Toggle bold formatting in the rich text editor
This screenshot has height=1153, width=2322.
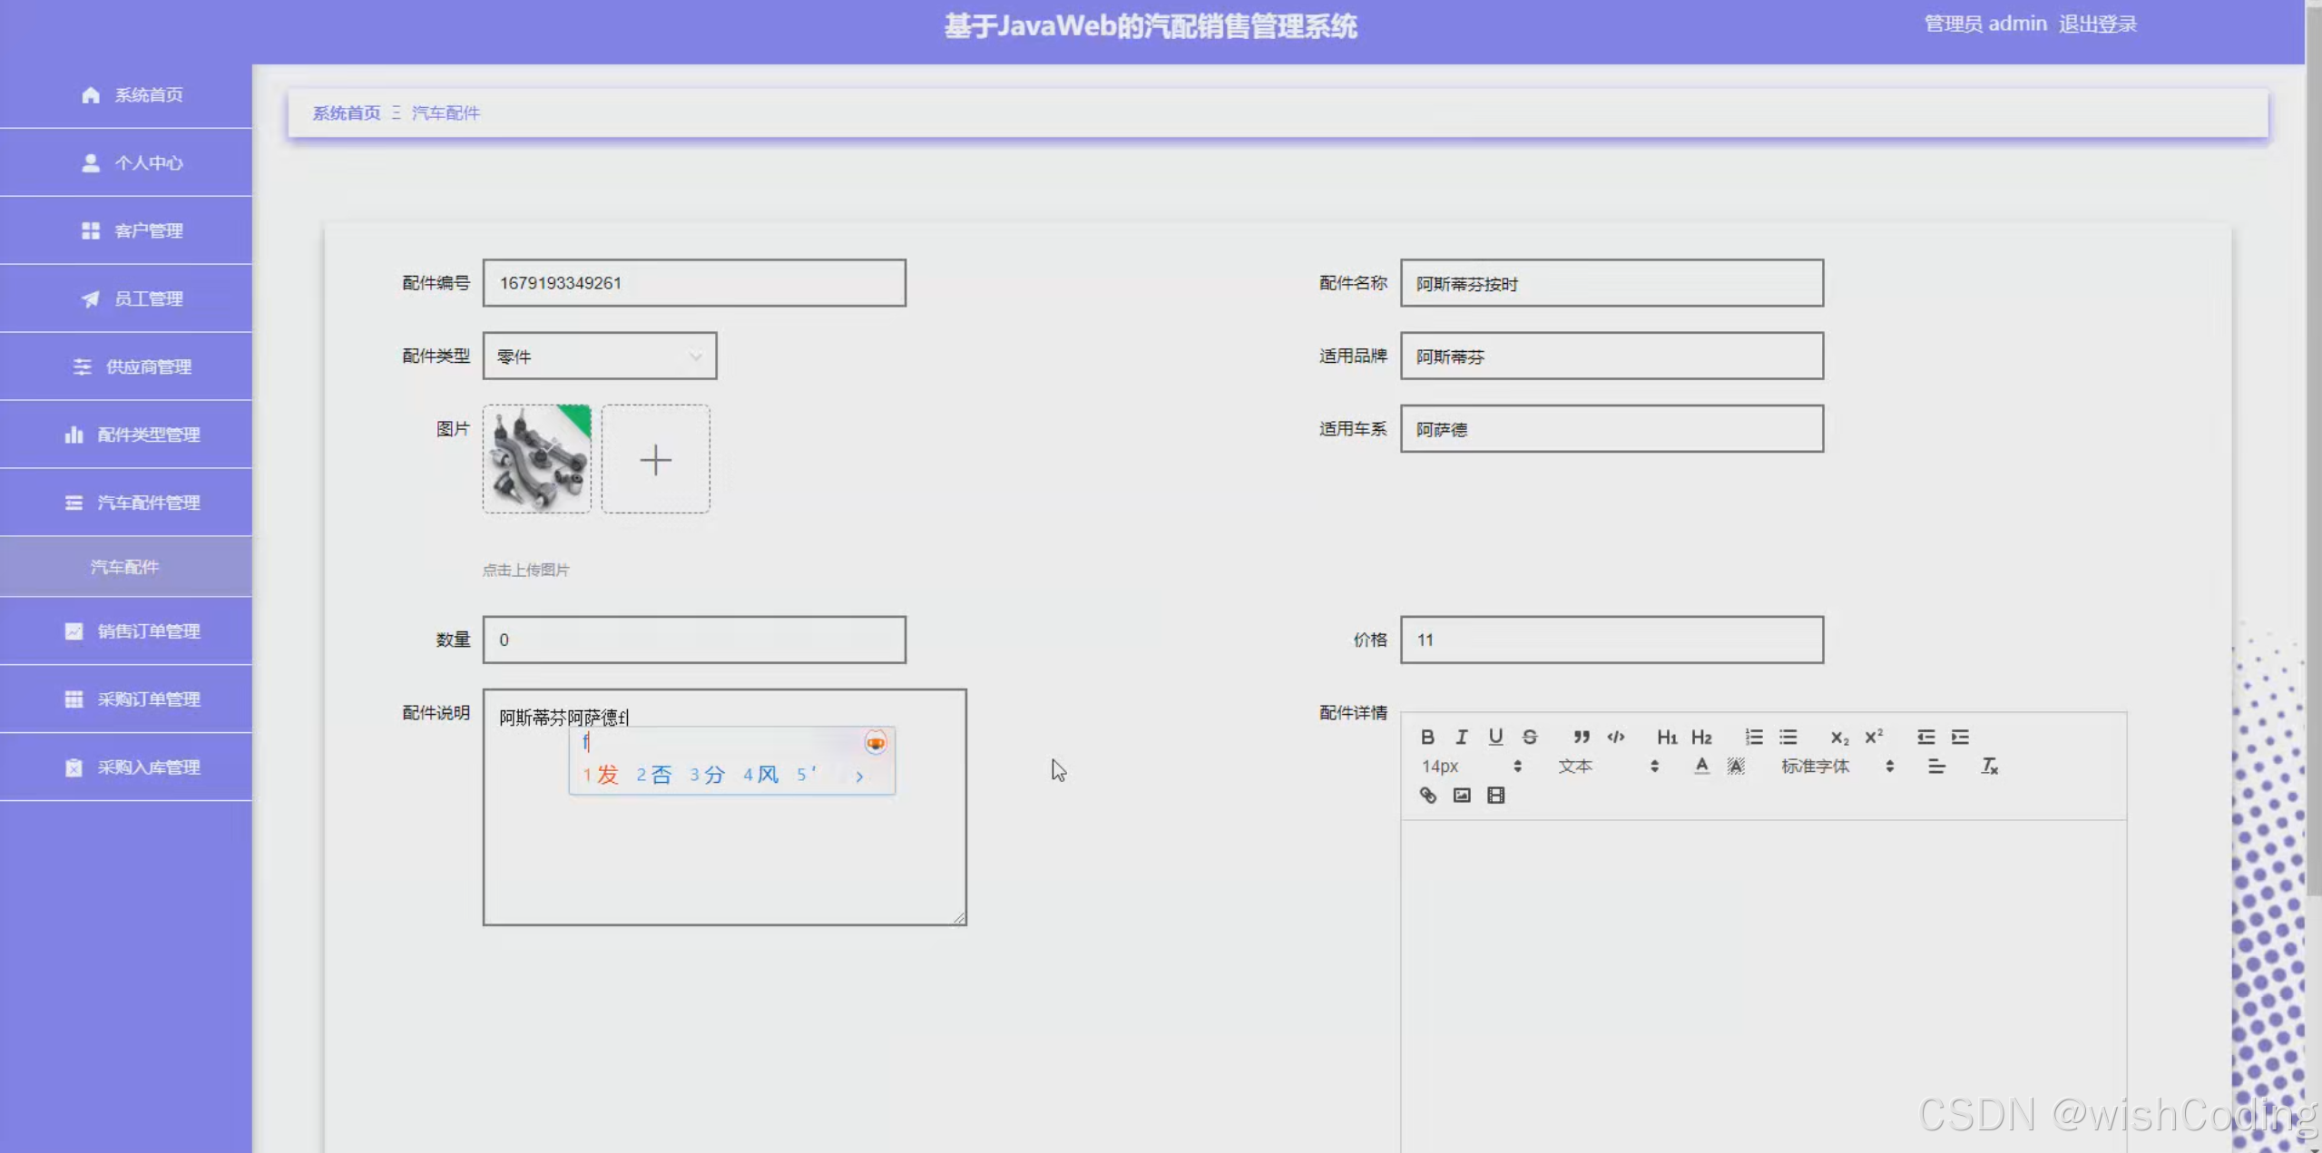click(1426, 737)
